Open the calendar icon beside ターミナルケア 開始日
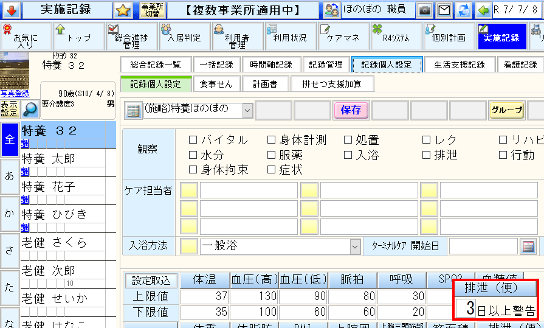Image resolution: width=544 pixels, height=328 pixels. [x=528, y=246]
